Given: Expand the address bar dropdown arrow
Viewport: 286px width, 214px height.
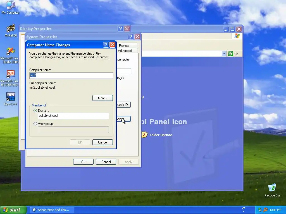Looking at the screenshot, I should 224,54.
